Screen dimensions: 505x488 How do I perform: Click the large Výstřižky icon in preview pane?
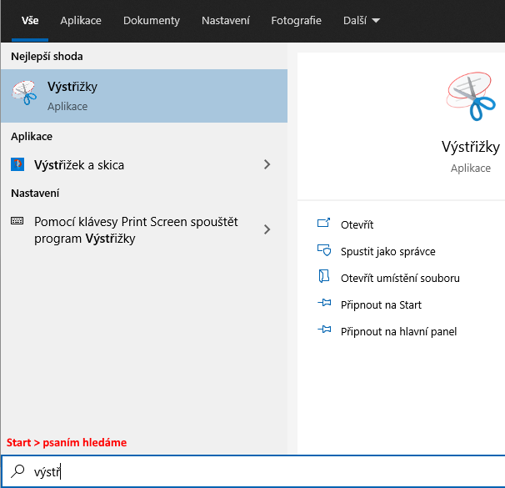pos(471,97)
